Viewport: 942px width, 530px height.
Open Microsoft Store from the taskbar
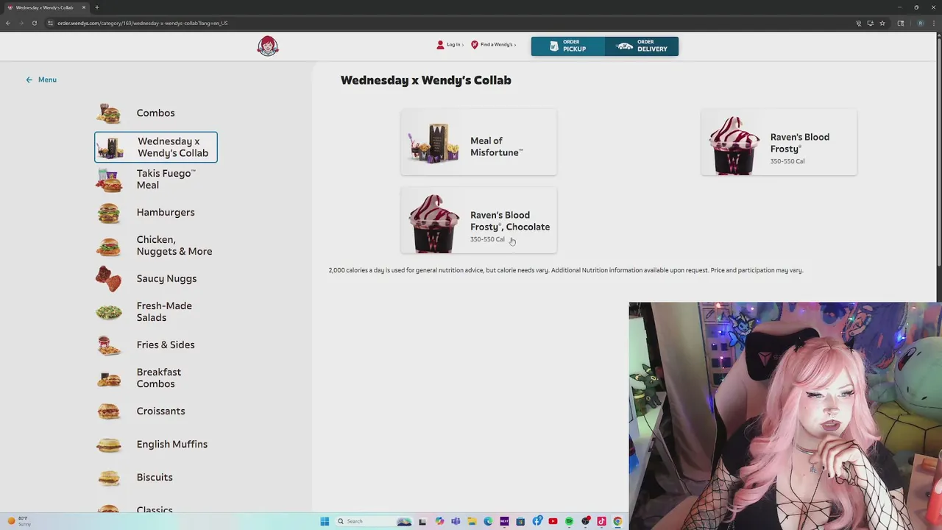pyautogui.click(x=520, y=521)
